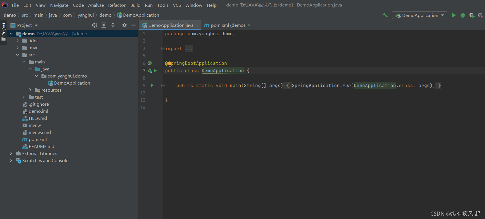Viewport: 485px width, 219px height.
Task: Click the Spring bean gutter icon on line 6
Action: [150, 63]
